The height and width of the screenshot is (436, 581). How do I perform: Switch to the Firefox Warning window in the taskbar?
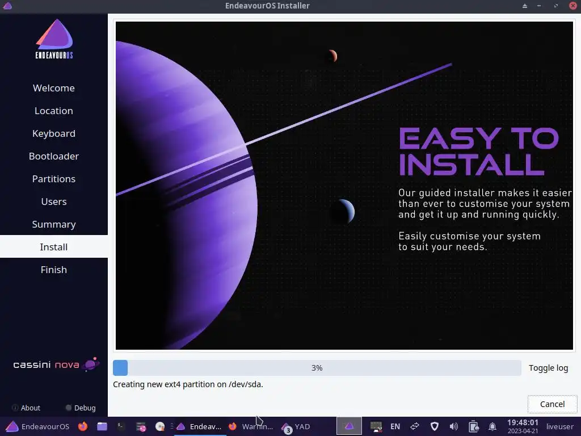coord(251,426)
